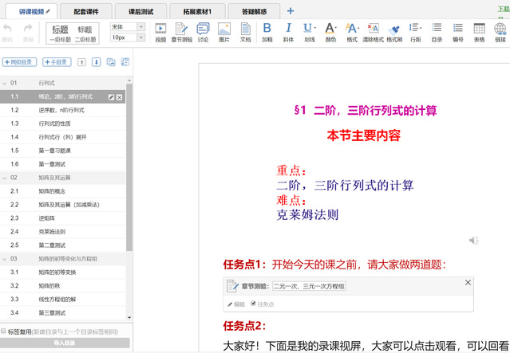This screenshot has height=353, width=510.
Task: Open the underline style dropdown arrow
Action: click(314, 28)
